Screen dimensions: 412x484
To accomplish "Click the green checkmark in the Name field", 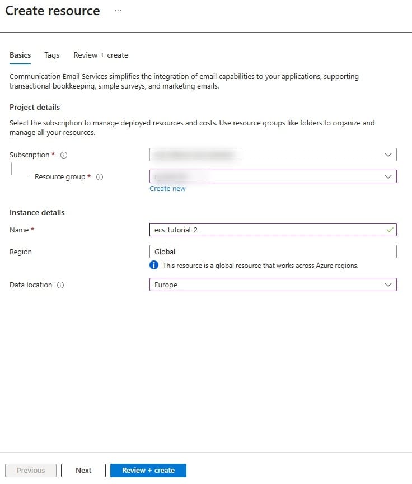I will pos(390,230).
